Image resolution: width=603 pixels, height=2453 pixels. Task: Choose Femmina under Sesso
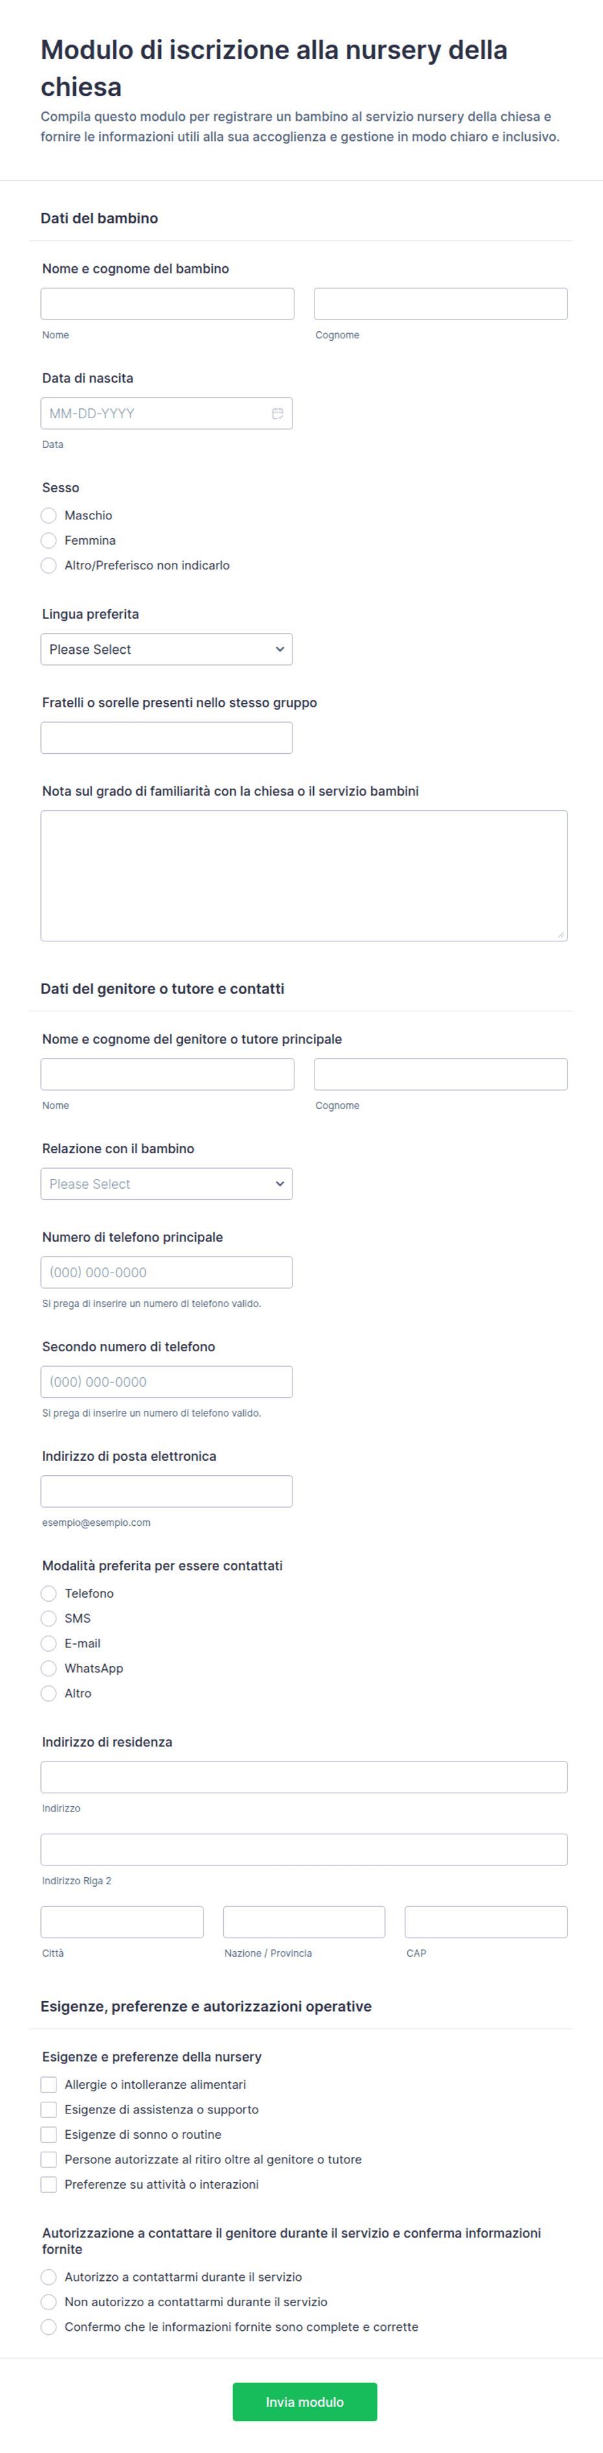point(49,540)
